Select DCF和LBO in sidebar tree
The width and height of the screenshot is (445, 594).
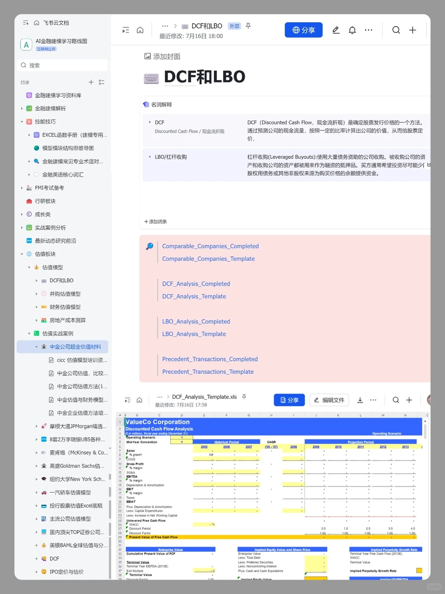(x=61, y=280)
